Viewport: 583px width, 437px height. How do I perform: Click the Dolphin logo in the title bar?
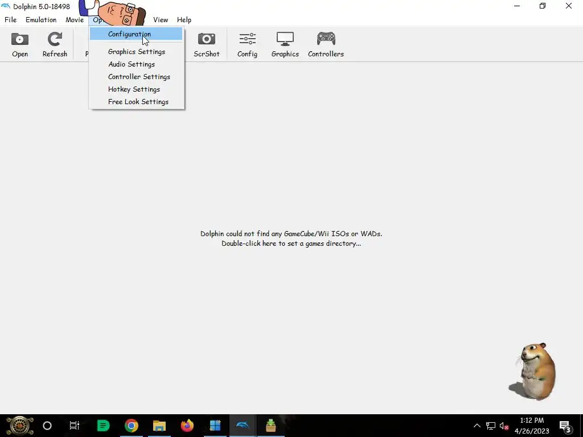6,6
